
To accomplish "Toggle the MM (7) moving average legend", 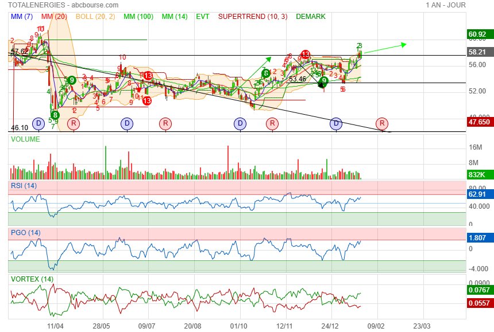I will click(x=22, y=17).
